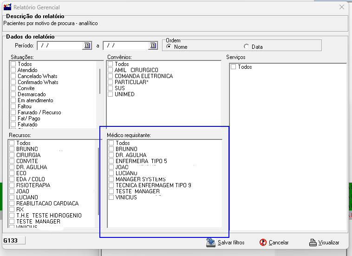Enable the UNIMED convênio checkbox
Screen dimensions: 352x256
click(111, 94)
